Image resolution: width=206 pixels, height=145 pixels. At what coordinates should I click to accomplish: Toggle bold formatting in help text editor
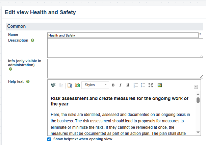113,85
